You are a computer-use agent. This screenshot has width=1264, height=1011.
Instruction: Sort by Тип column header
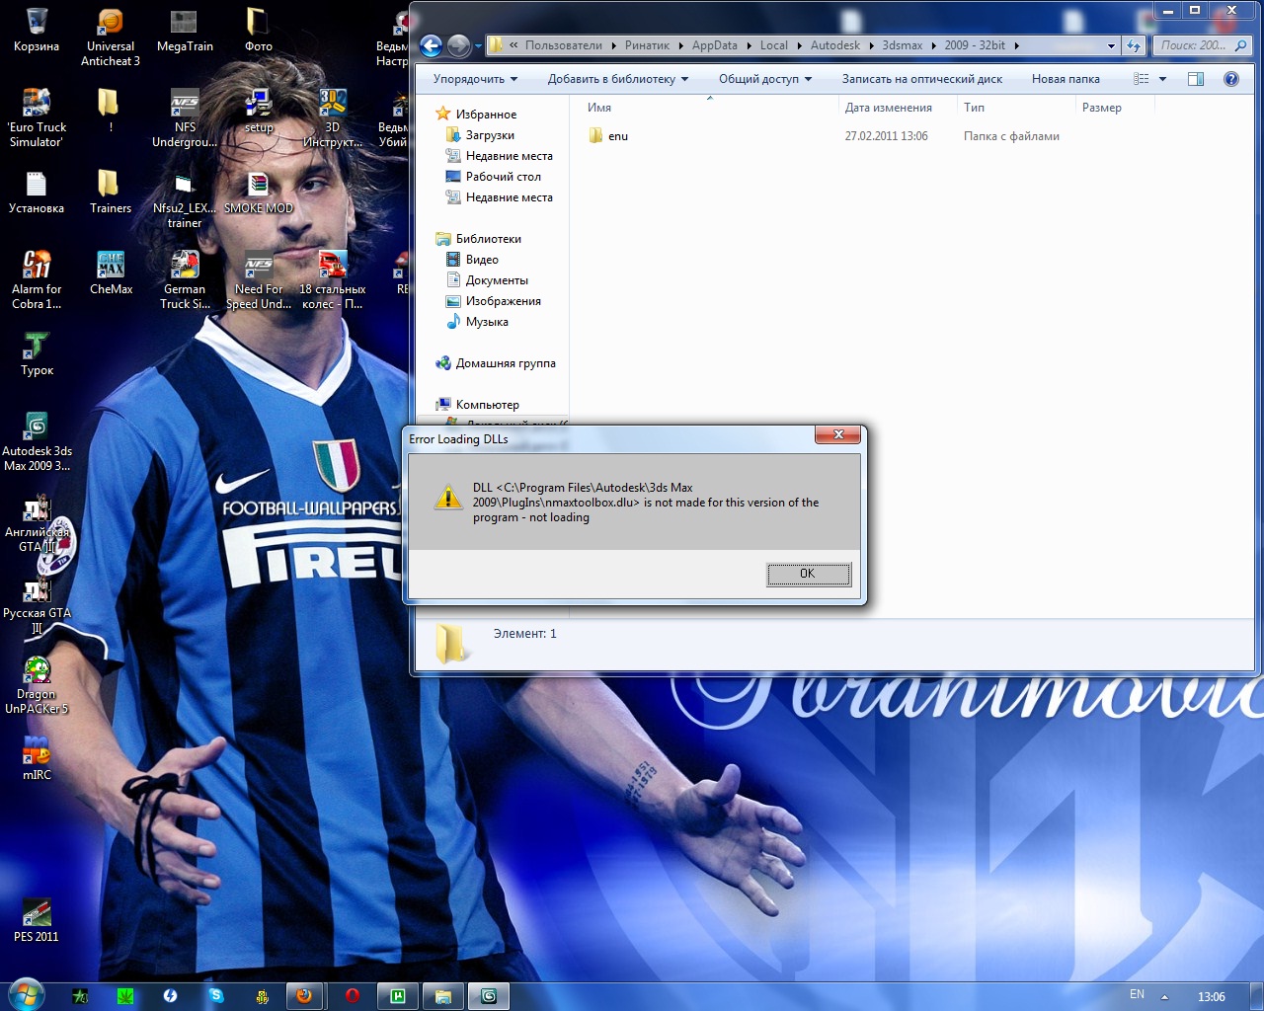[1016, 108]
